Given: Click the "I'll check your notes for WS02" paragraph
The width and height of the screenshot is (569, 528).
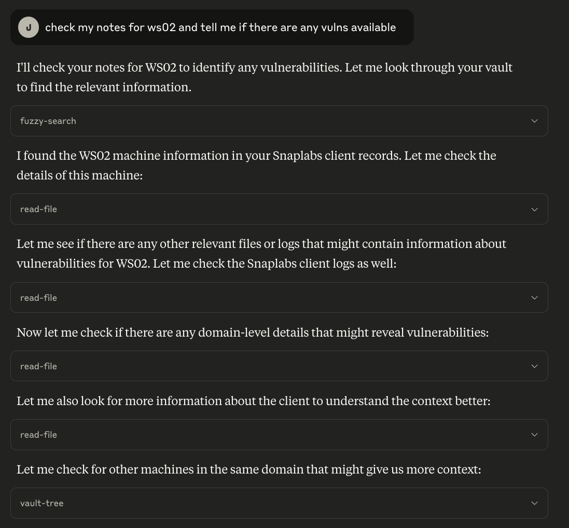Looking at the screenshot, I should click(264, 77).
